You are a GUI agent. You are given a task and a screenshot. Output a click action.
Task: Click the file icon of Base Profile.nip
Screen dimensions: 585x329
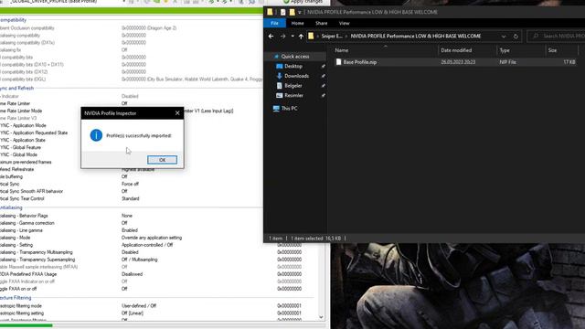coord(338,62)
